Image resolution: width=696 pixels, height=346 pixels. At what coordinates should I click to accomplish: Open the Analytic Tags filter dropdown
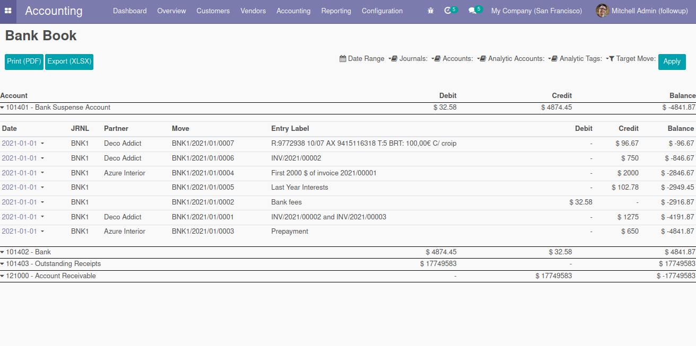[580, 59]
